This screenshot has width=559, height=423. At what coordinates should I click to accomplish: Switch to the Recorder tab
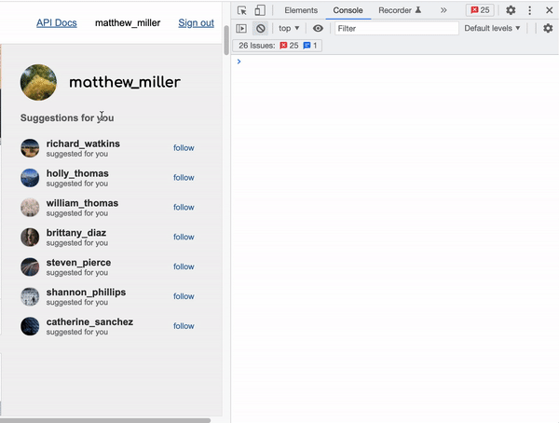click(x=400, y=10)
